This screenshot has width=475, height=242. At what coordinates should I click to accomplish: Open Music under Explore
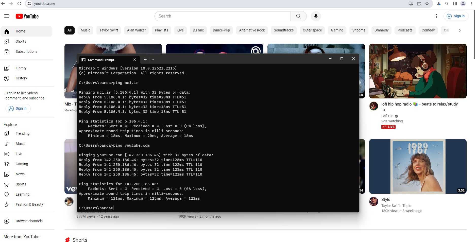click(26, 144)
